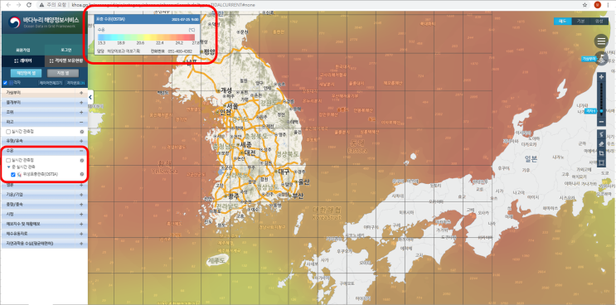
Task: Click the 대구 city label on the map
Action: 284,172
